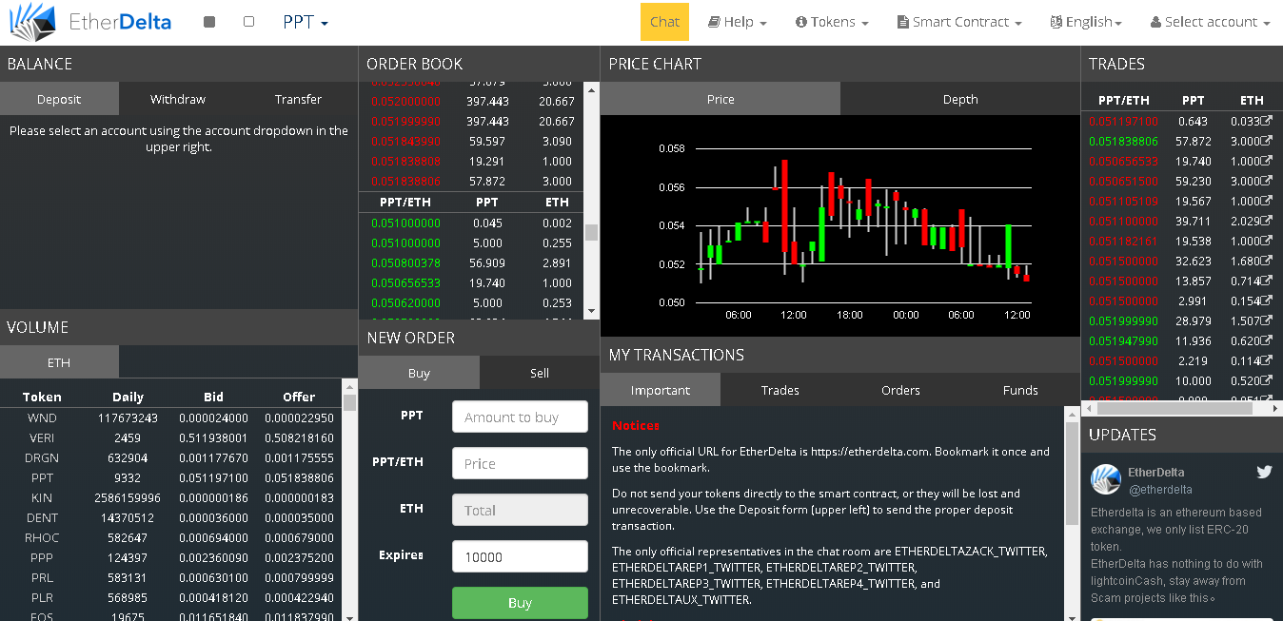Viewport: 1283px width, 621px height.
Task: Click the order book scrollbar down arrow
Action: (591, 311)
